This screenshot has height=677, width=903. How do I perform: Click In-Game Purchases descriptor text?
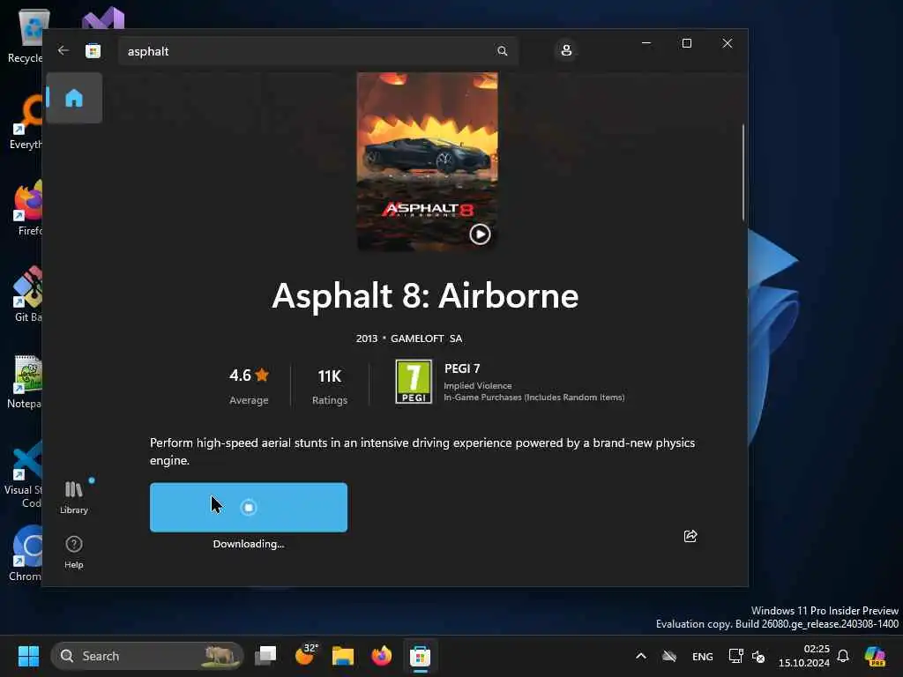(534, 398)
